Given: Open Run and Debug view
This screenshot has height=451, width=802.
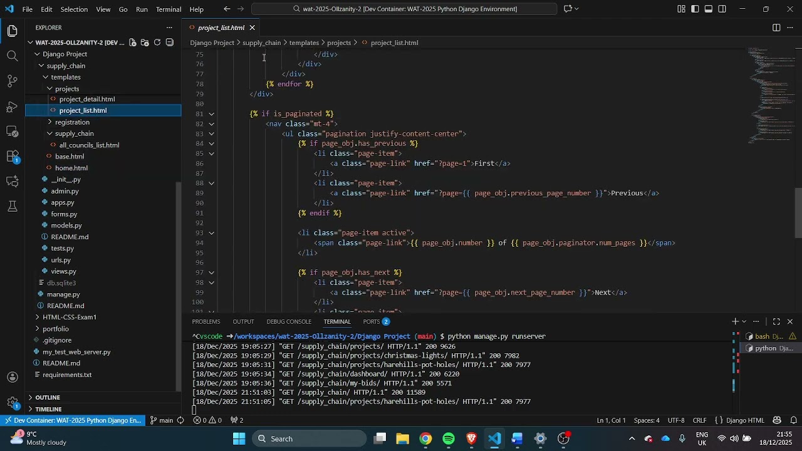Looking at the screenshot, I should click(x=13, y=106).
